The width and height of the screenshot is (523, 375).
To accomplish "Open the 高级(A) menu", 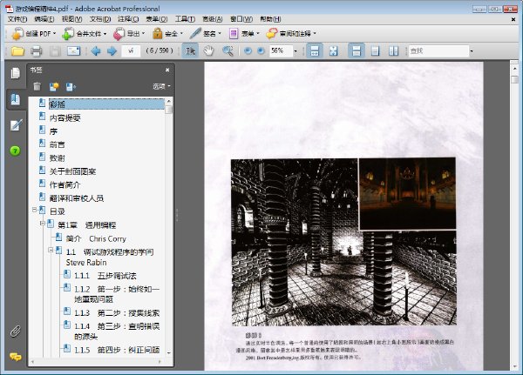I will 213,19.
